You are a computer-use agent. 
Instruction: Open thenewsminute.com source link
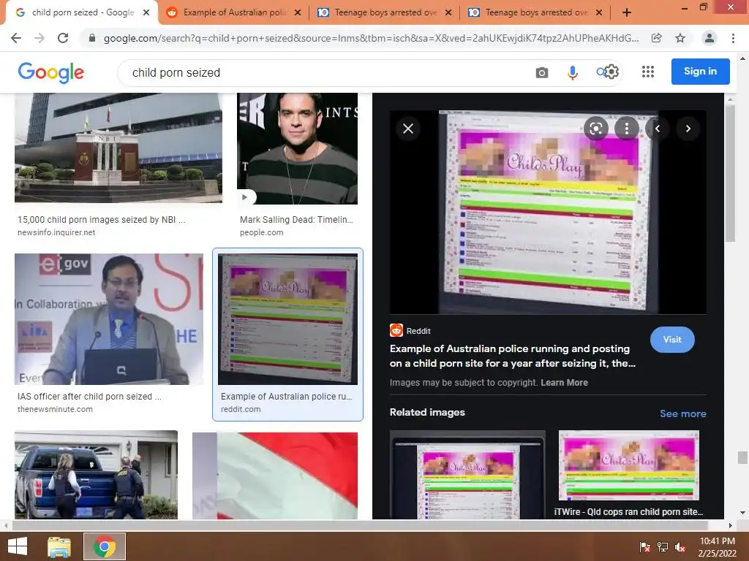[x=55, y=409]
